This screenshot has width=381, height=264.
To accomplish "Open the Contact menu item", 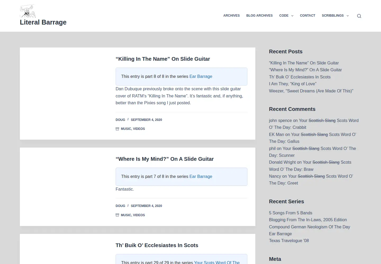I will (x=307, y=16).
